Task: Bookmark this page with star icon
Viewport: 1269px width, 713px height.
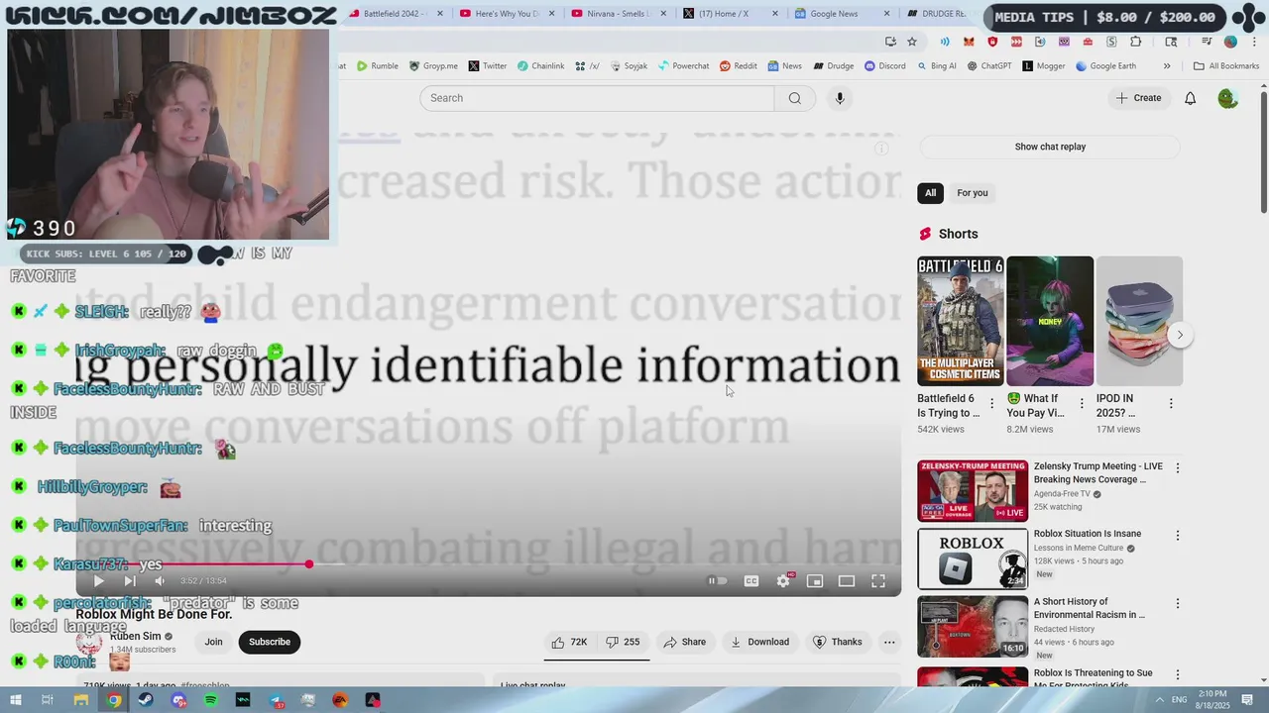Action: (x=912, y=42)
